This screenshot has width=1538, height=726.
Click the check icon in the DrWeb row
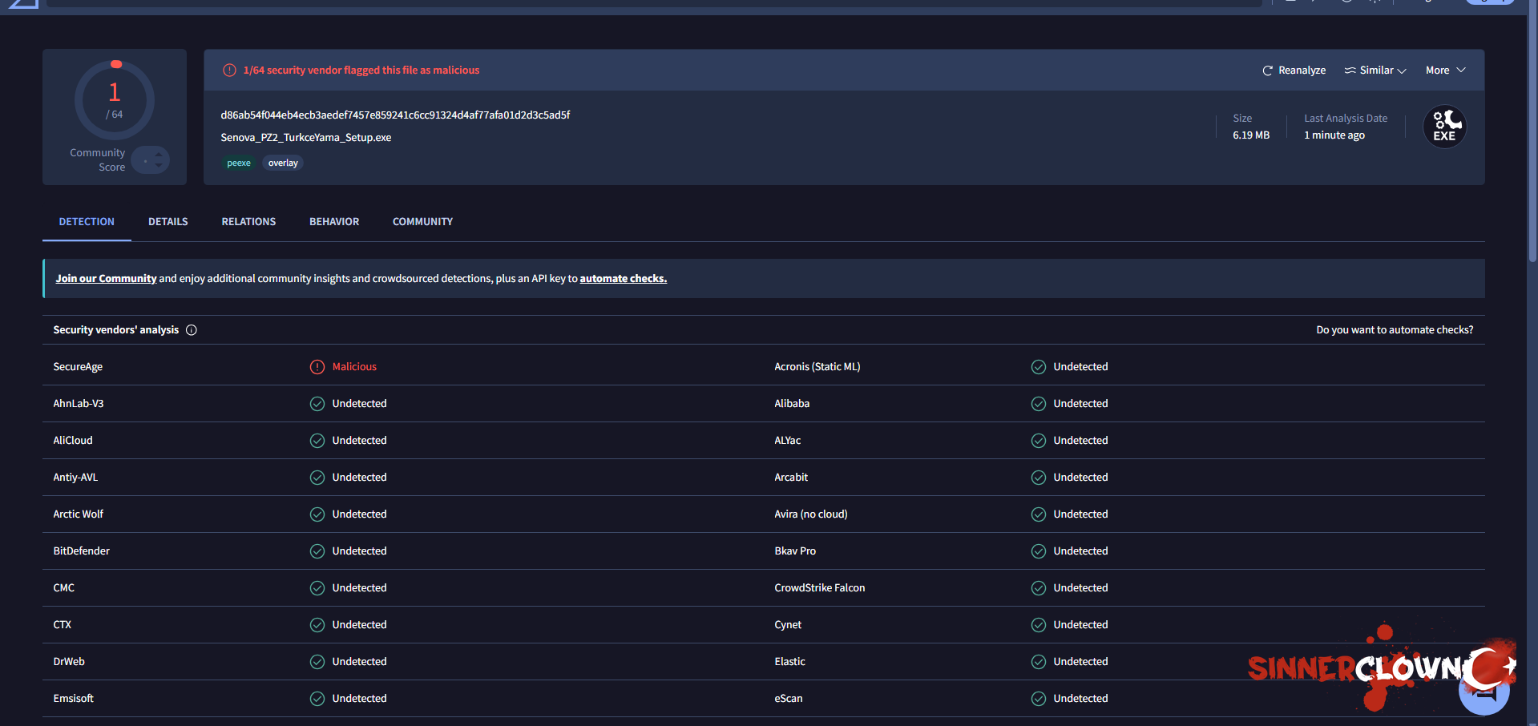click(x=317, y=662)
